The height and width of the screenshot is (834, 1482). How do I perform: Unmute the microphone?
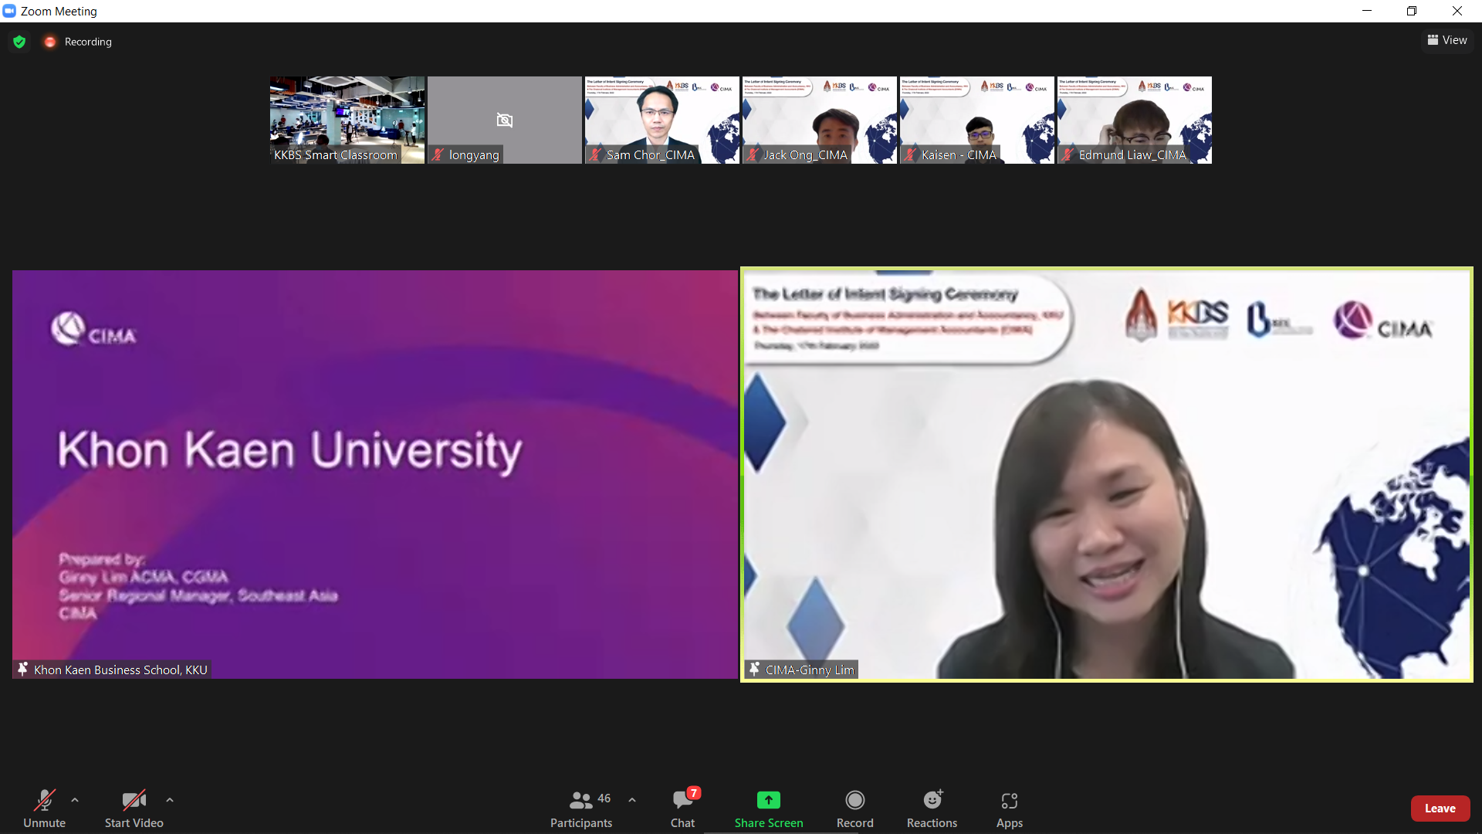pos(44,808)
